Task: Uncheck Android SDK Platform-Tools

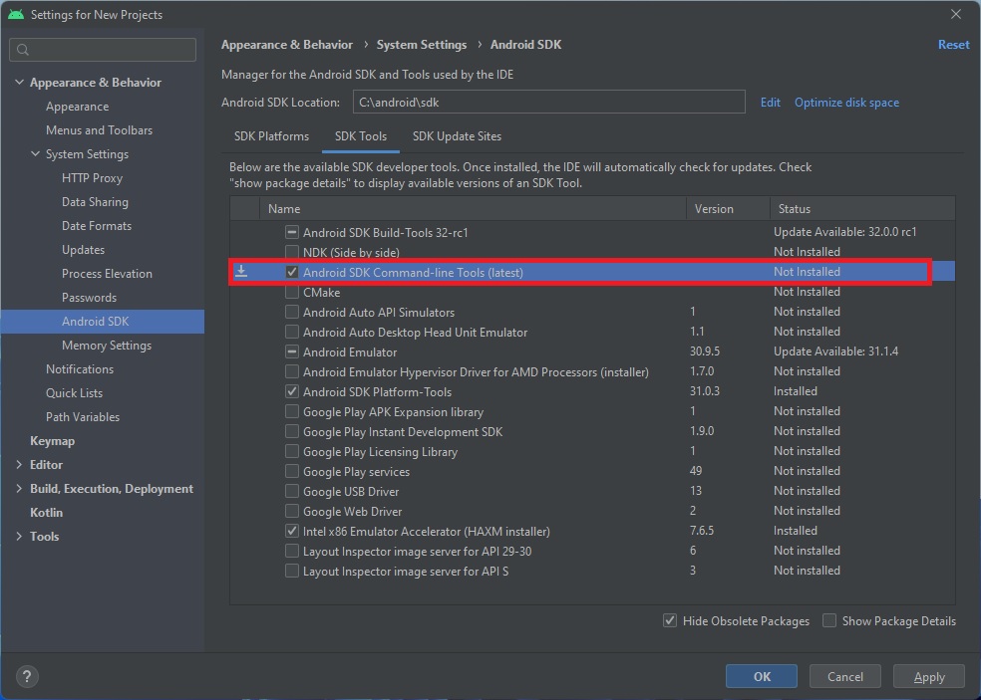Action: [x=291, y=392]
